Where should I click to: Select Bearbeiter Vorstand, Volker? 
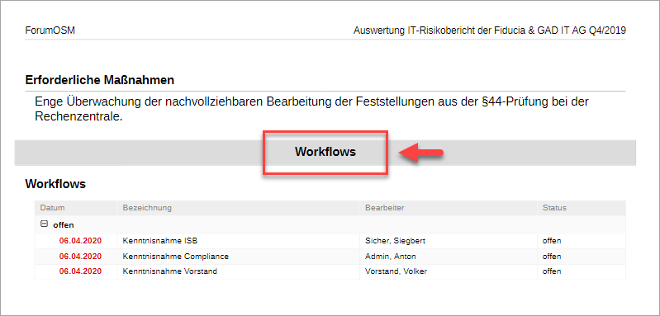click(x=396, y=271)
